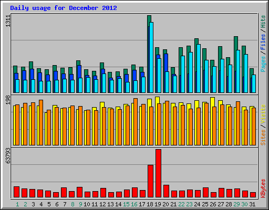Viewport: 269px width, 210px height.
Task: Click day 8 label on the x-axis
Action: pyautogui.click(x=73, y=204)
